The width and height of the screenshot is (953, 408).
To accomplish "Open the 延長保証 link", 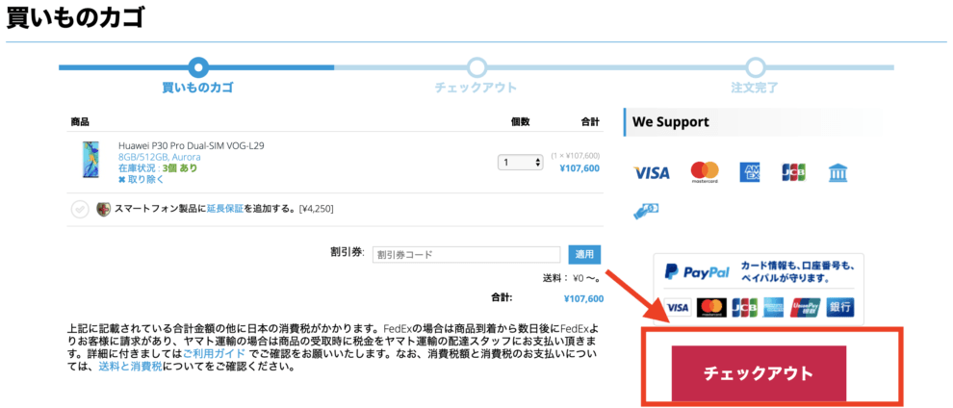I will 224,208.
